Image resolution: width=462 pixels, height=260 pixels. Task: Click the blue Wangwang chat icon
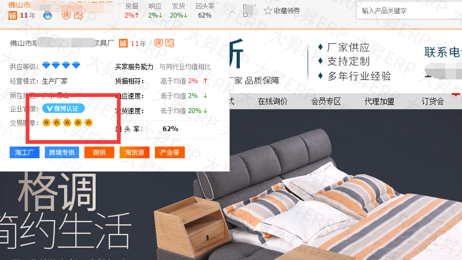(48, 15)
